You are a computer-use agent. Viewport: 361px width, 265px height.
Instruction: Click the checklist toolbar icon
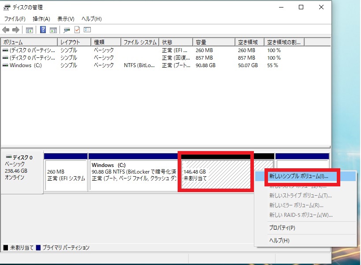[x=86, y=30]
